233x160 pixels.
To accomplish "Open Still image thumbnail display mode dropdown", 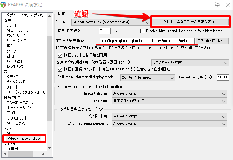I will tap(148, 78).
